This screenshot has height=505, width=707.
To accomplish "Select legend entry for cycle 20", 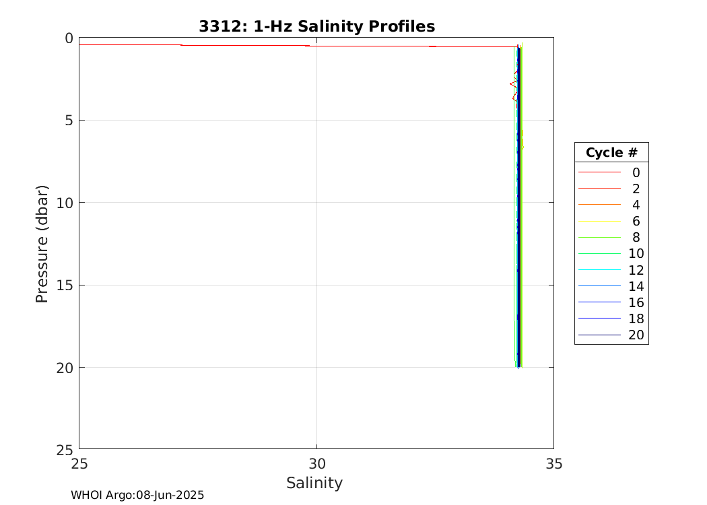I will click(x=611, y=335).
